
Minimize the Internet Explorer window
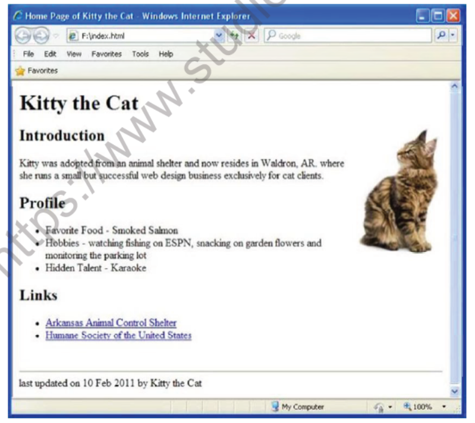click(x=423, y=16)
